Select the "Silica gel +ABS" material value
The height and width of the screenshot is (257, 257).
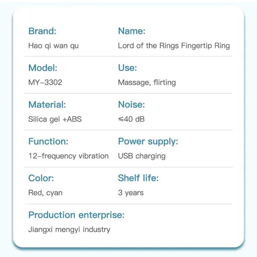[x=55, y=119]
